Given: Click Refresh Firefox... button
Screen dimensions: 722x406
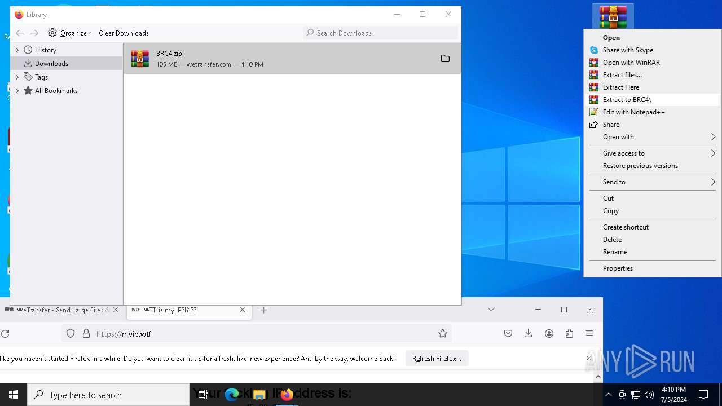Looking at the screenshot, I should tap(437, 359).
